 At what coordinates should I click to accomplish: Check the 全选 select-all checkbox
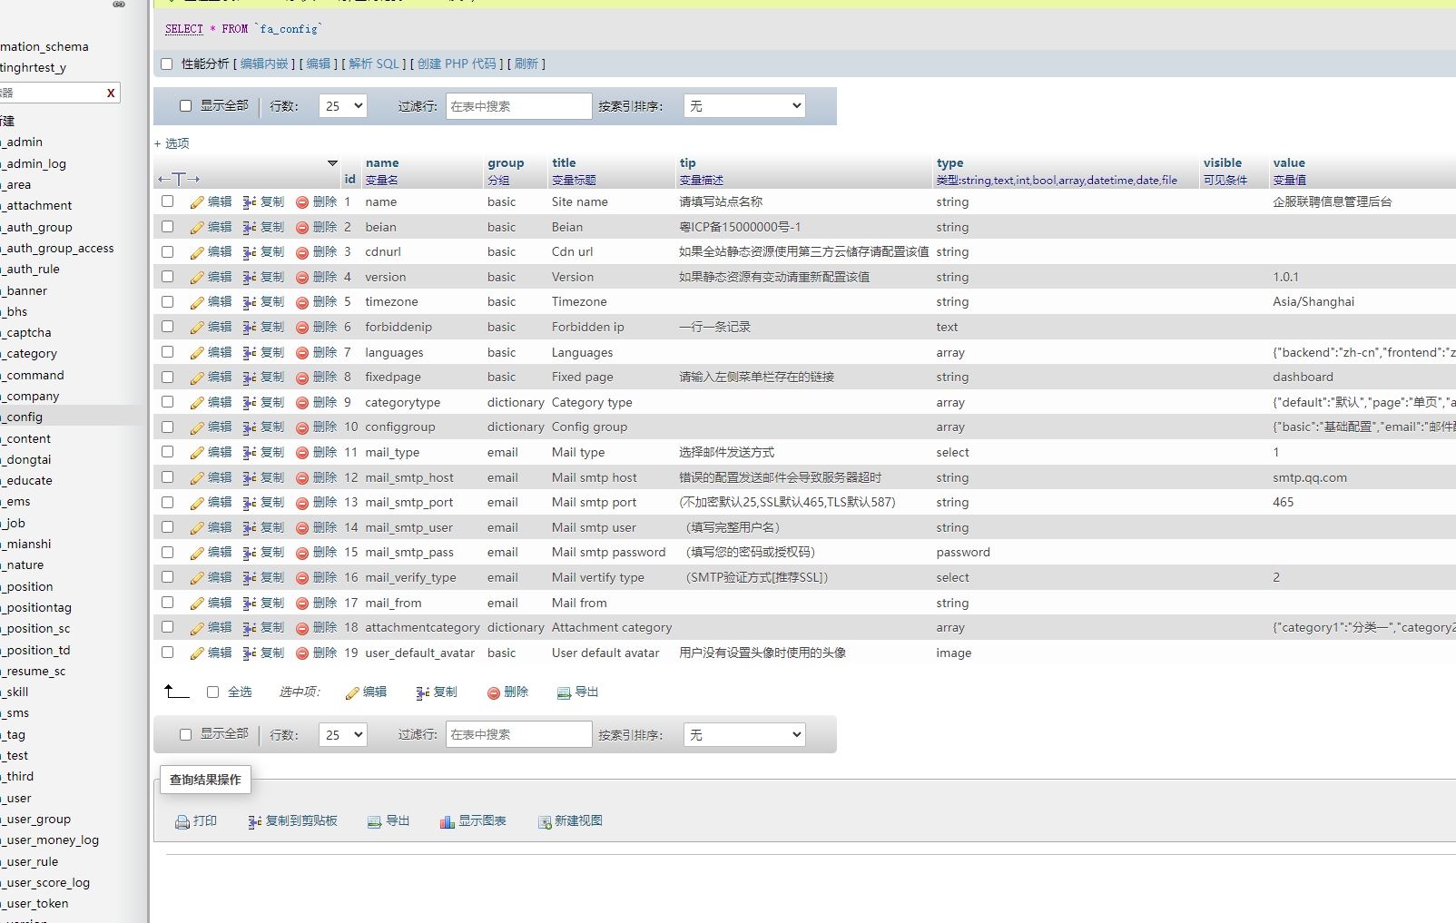212,692
